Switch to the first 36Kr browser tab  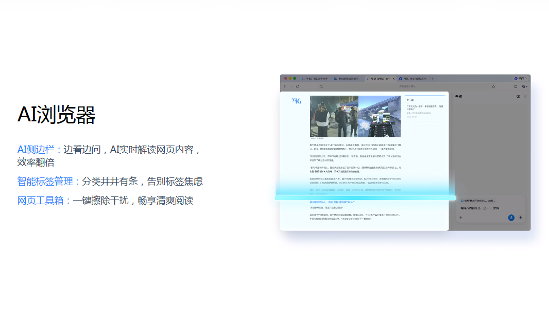point(315,79)
